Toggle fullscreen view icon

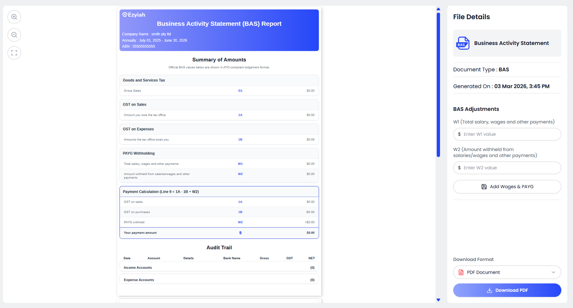pyautogui.click(x=14, y=53)
